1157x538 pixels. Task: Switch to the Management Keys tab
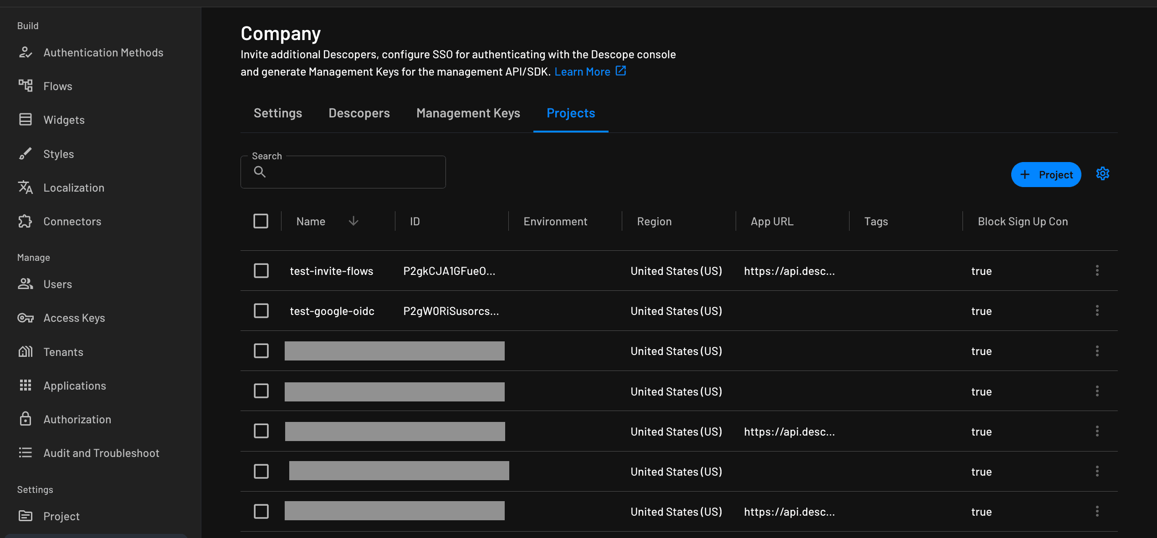pos(468,113)
